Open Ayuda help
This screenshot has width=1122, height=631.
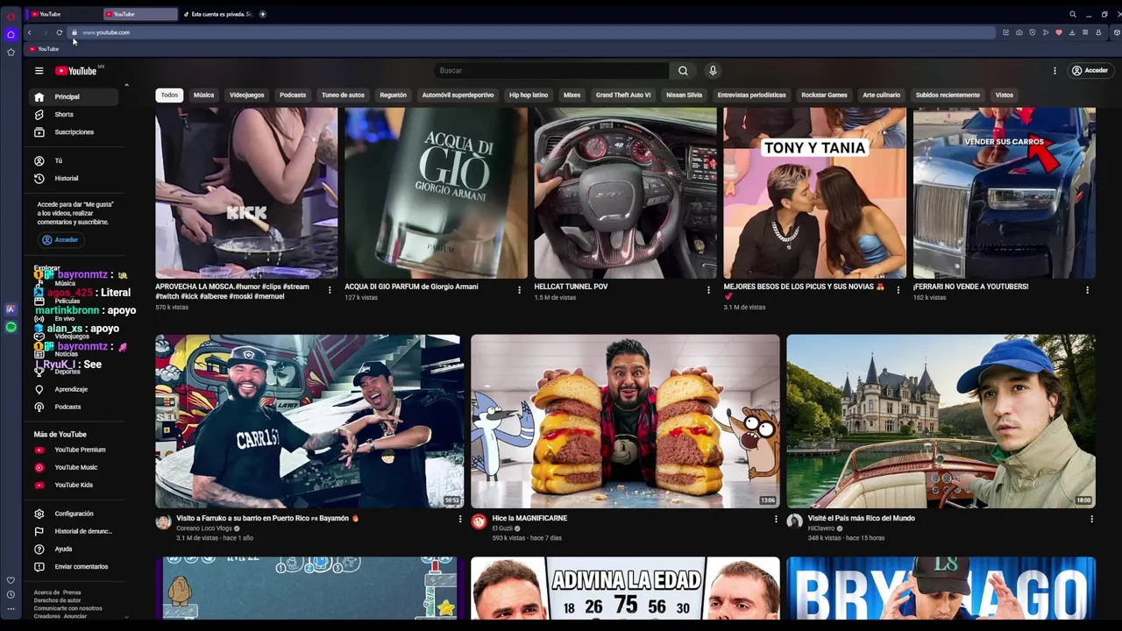tap(74, 549)
